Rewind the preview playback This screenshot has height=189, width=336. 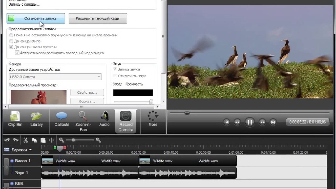[237, 122]
